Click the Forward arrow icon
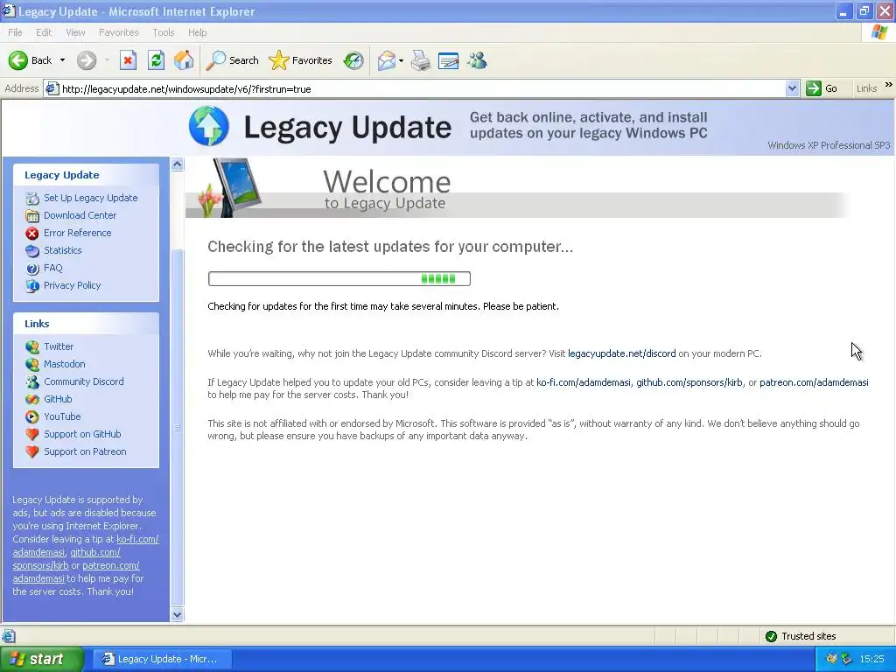This screenshot has width=896, height=672. click(x=87, y=60)
